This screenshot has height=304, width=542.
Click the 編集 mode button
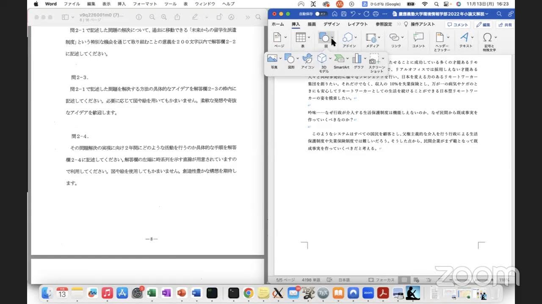coord(484,25)
